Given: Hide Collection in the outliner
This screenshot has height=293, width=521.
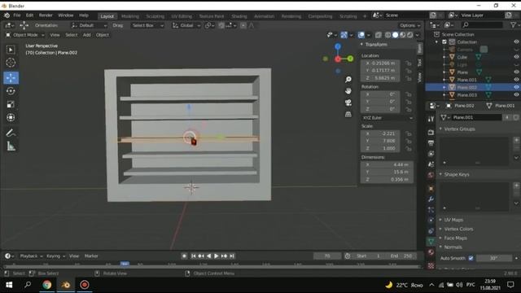Looking at the screenshot, I should tap(516, 42).
